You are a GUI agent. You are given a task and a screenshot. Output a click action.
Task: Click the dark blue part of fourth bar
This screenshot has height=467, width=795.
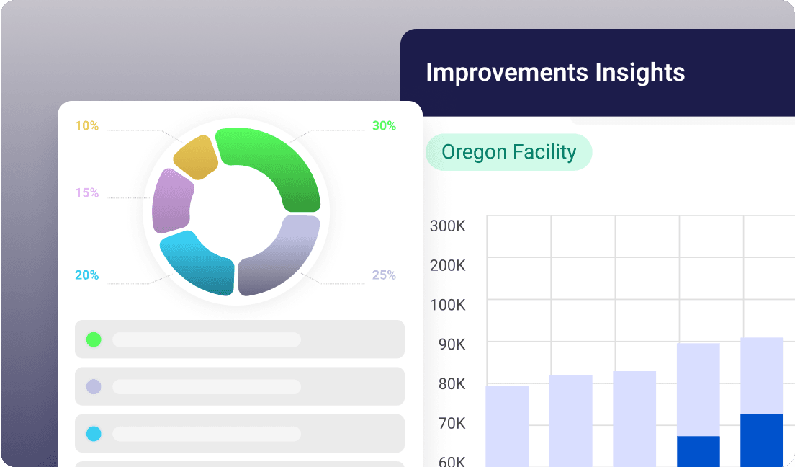point(699,451)
